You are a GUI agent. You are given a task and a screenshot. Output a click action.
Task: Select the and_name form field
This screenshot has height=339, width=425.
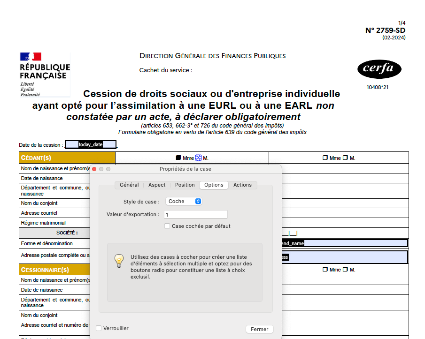[x=345, y=243]
